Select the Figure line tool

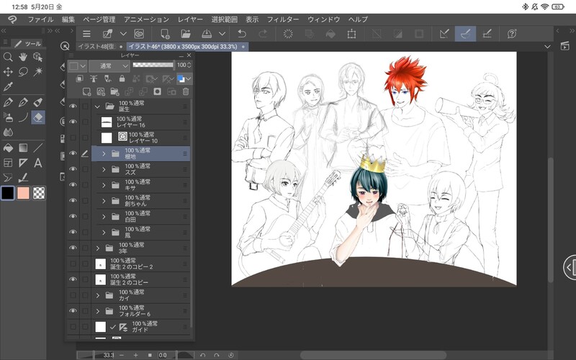coord(38,148)
